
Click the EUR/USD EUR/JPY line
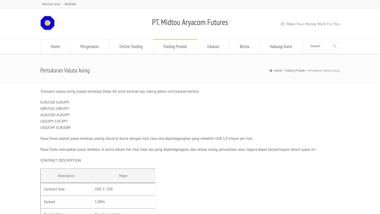[x=55, y=102]
